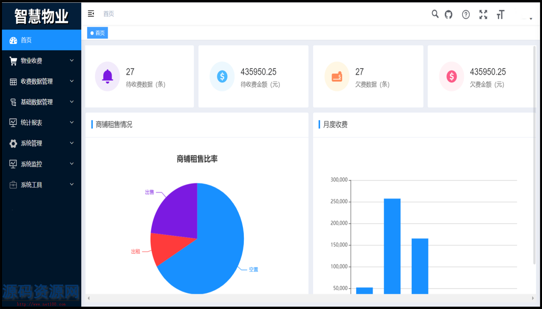Open the user avatar dropdown arrow
Viewport: 542px width, 309px height.
click(531, 19)
